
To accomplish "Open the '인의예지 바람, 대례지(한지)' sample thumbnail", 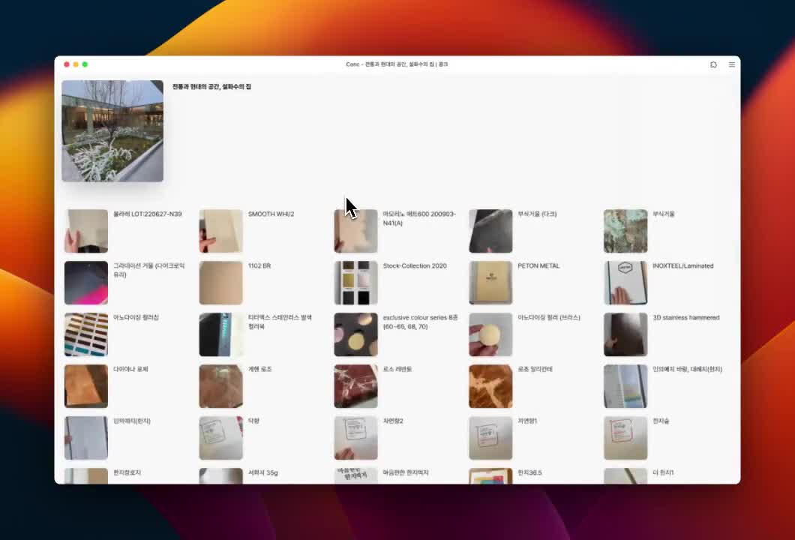I will click(625, 386).
